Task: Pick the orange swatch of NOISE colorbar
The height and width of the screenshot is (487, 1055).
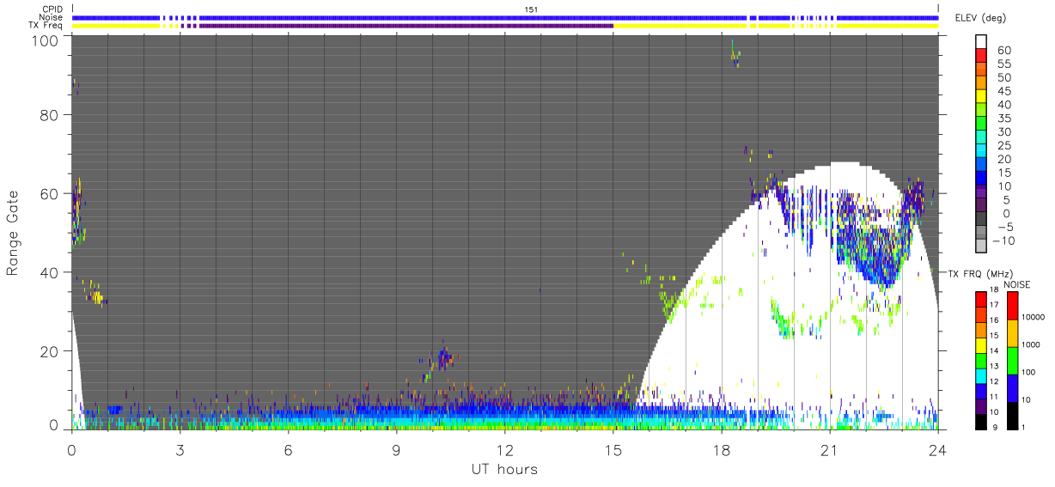Action: 1013,332
